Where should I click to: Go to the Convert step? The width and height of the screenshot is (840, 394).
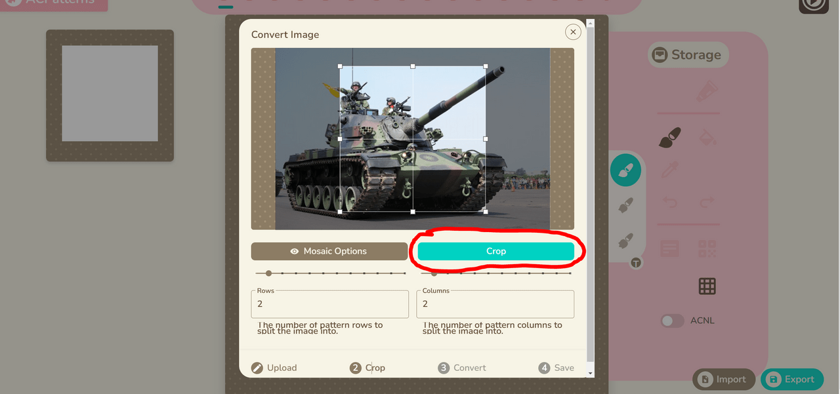coord(462,368)
